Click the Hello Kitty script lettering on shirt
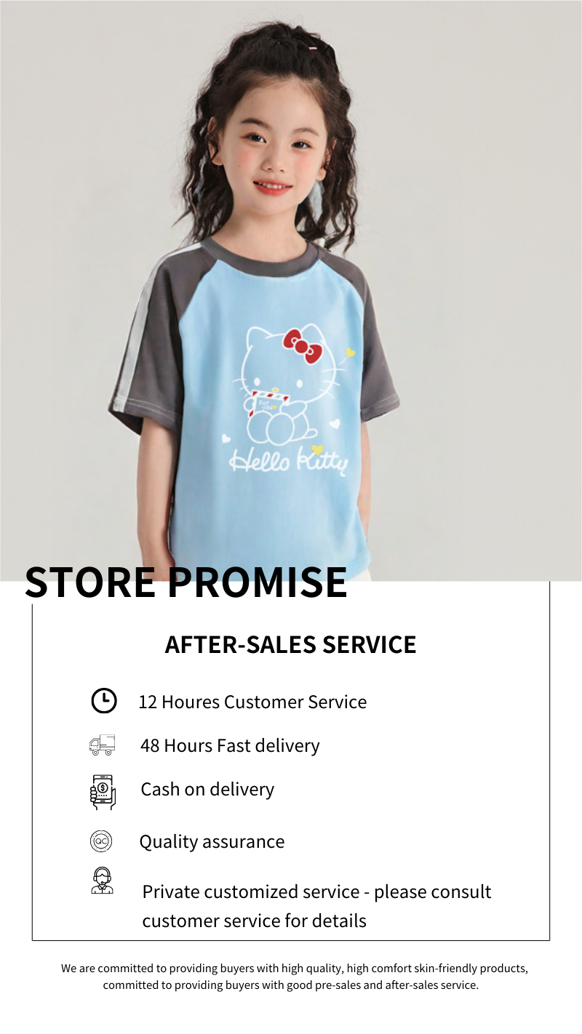 point(289,461)
